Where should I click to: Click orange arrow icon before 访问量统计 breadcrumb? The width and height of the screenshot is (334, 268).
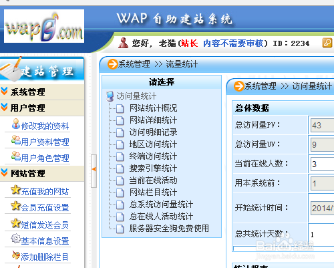click(239, 86)
